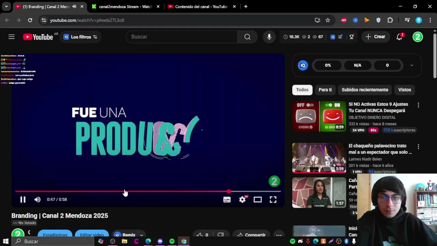Click the search magnifier button
This screenshot has width=437, height=246.
coord(248,37)
